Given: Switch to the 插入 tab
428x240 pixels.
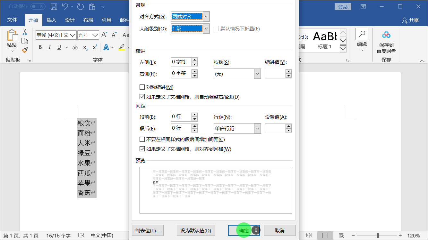Looking at the screenshot, I should click(51, 20).
